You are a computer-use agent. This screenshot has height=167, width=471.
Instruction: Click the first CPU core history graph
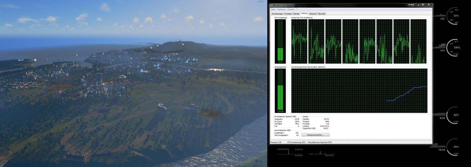(x=299, y=41)
